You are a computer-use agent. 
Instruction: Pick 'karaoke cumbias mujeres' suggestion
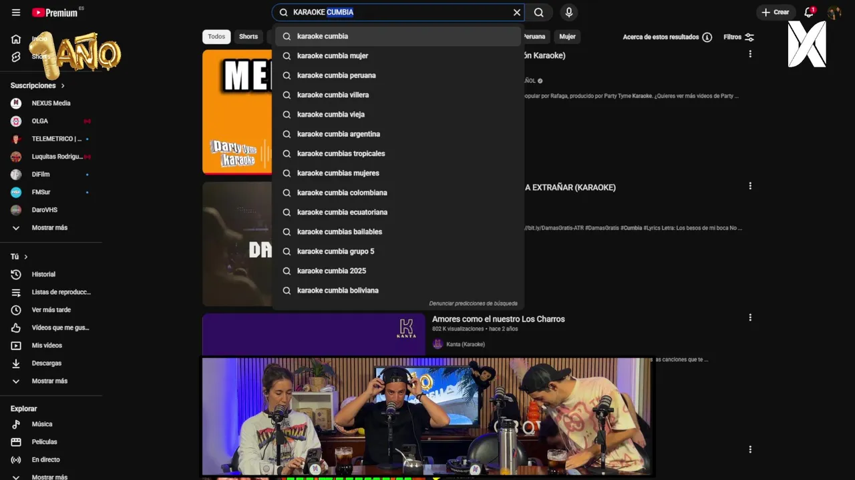(398, 173)
